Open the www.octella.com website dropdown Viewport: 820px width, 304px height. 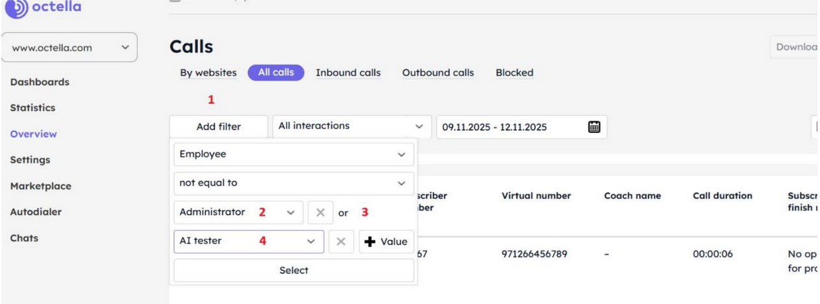(69, 47)
